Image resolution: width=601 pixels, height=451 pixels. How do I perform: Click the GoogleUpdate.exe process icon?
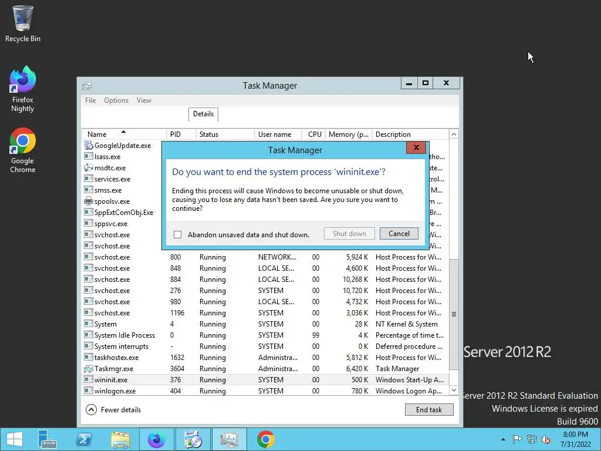[89, 146]
